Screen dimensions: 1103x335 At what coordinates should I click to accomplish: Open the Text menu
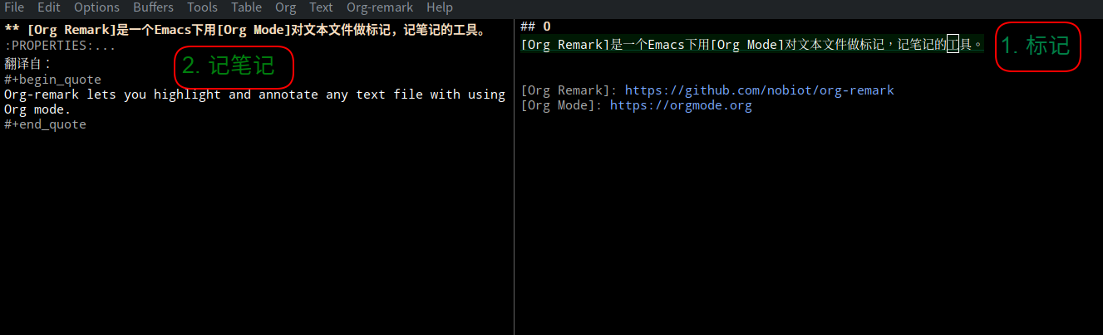[321, 7]
